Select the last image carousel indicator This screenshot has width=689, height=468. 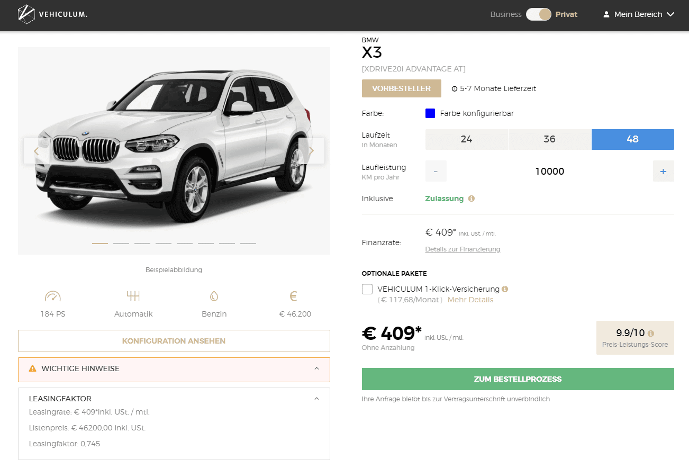coord(248,244)
